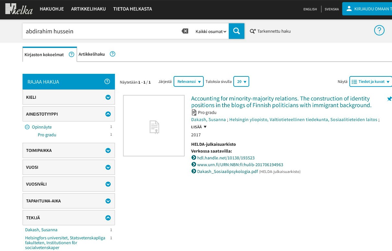Collapse the Tekijä filter section
Image resolution: width=392 pixels, height=251 pixels.
tap(68, 218)
